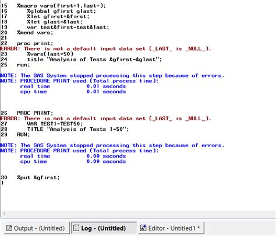
Task: Click the first NOTE about stopped processing
Action: [x=112, y=75]
